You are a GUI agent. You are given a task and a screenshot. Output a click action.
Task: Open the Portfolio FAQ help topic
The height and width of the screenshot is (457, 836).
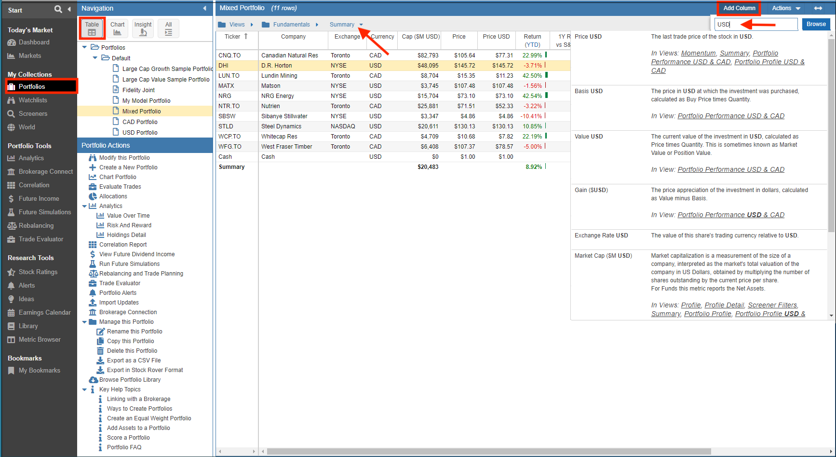[x=124, y=447]
